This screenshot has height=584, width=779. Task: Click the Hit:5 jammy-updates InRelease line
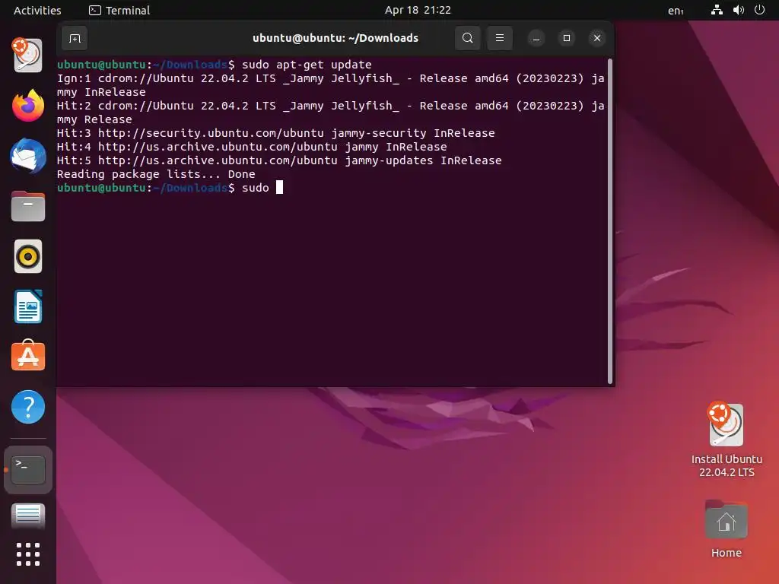tap(279, 160)
